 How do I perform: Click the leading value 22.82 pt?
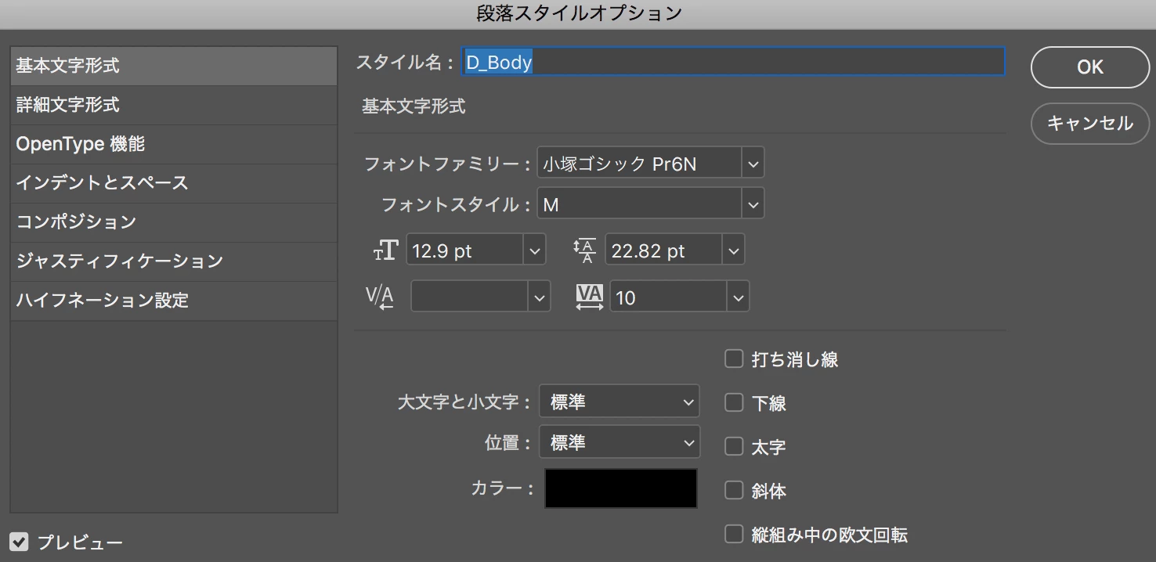tap(663, 250)
